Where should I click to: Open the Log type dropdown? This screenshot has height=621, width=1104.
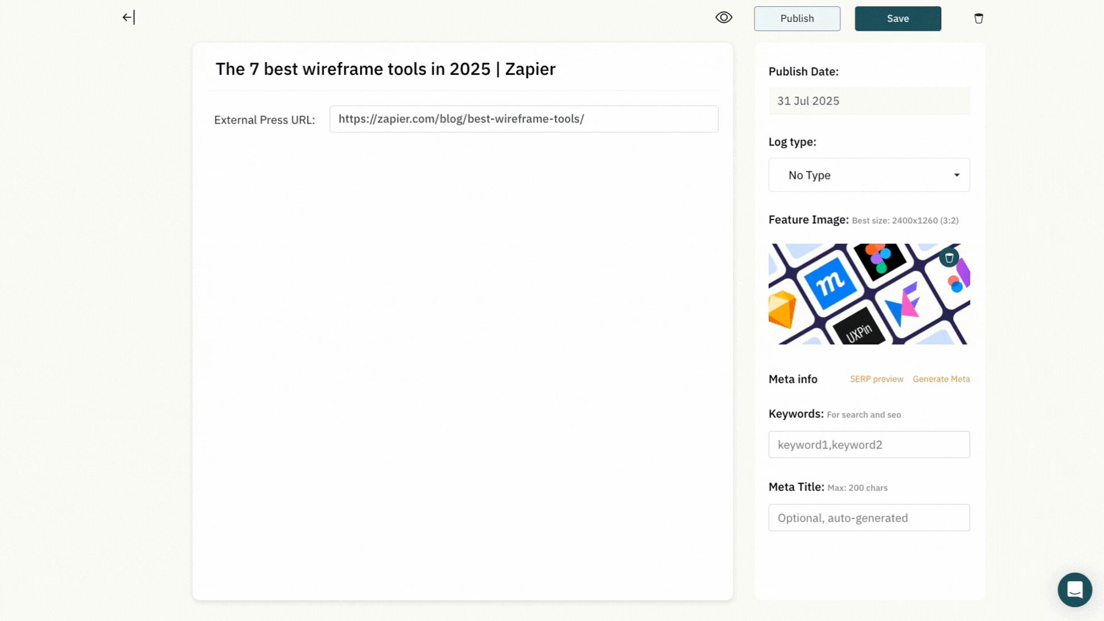(x=869, y=175)
